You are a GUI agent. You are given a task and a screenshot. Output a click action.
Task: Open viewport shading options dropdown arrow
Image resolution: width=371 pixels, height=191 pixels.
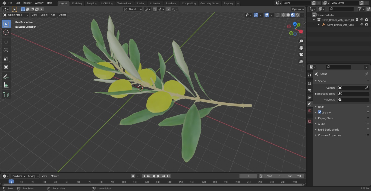(x=302, y=15)
